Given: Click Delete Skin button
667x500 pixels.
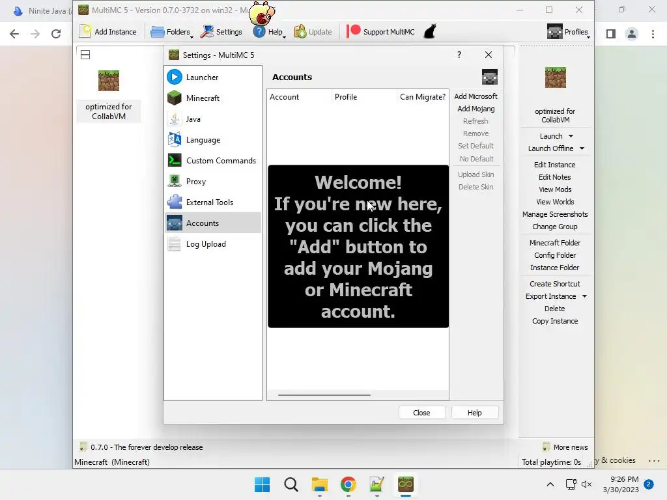Looking at the screenshot, I should (x=475, y=187).
